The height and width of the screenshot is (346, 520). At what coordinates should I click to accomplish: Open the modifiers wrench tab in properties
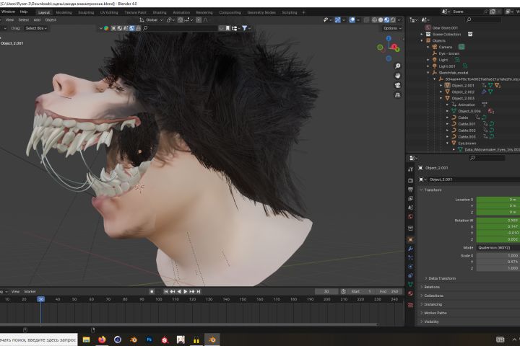411,249
